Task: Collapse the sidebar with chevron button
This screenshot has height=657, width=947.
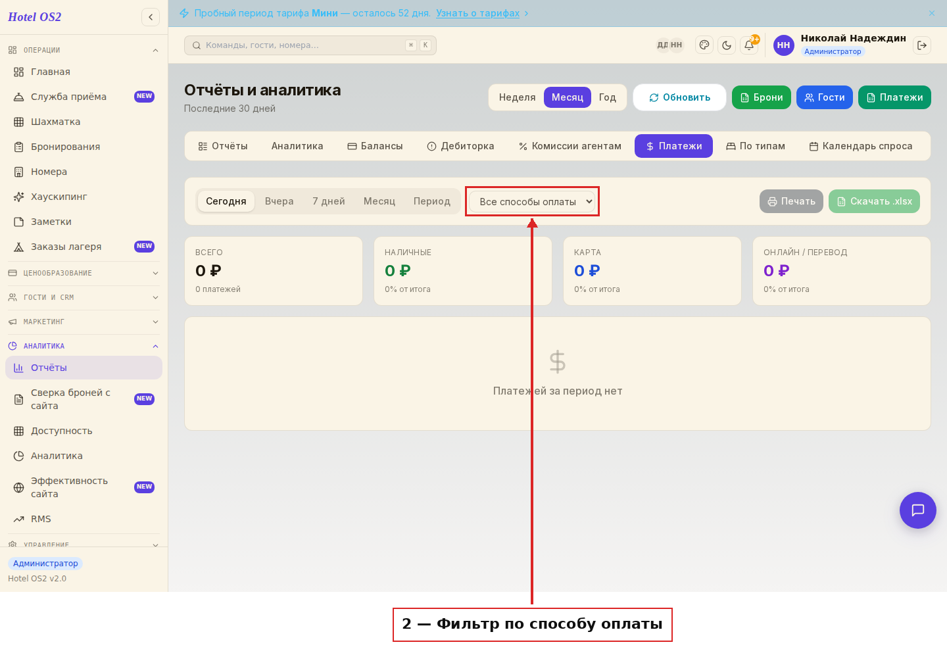Action: click(x=151, y=17)
